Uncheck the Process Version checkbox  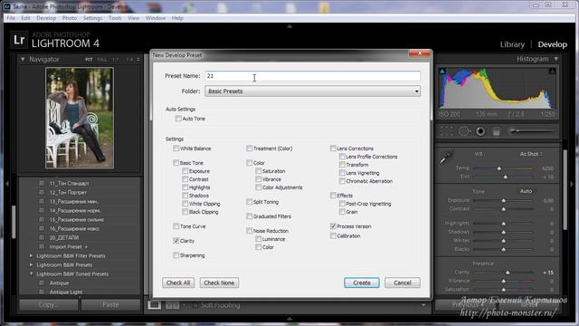(x=333, y=226)
